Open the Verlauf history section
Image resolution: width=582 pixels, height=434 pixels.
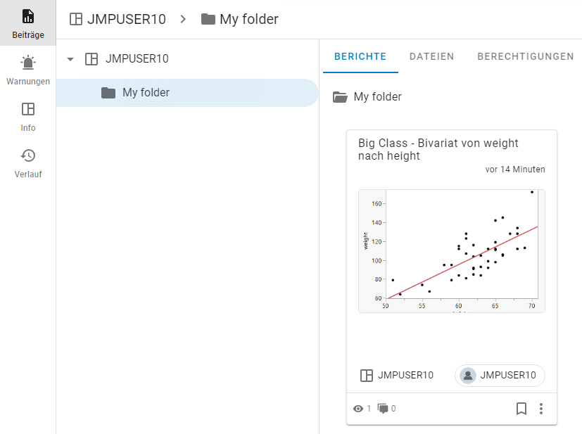pyautogui.click(x=28, y=162)
